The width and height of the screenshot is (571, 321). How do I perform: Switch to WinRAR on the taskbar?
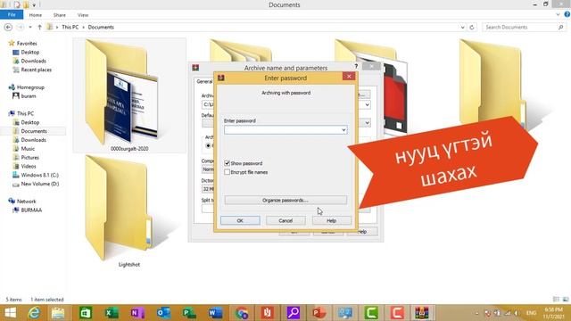coord(422,313)
